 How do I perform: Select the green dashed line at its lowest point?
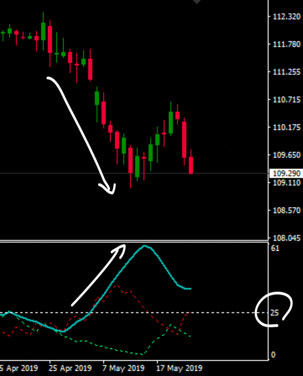point(141,354)
